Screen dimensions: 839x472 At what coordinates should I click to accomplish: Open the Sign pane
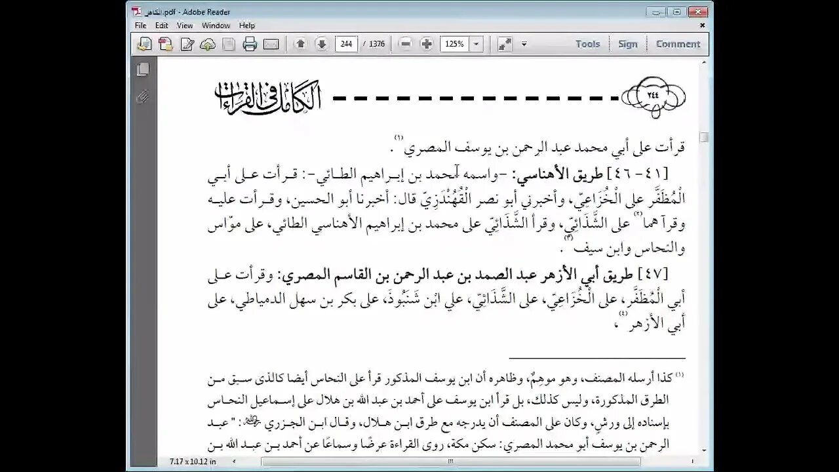(x=627, y=44)
